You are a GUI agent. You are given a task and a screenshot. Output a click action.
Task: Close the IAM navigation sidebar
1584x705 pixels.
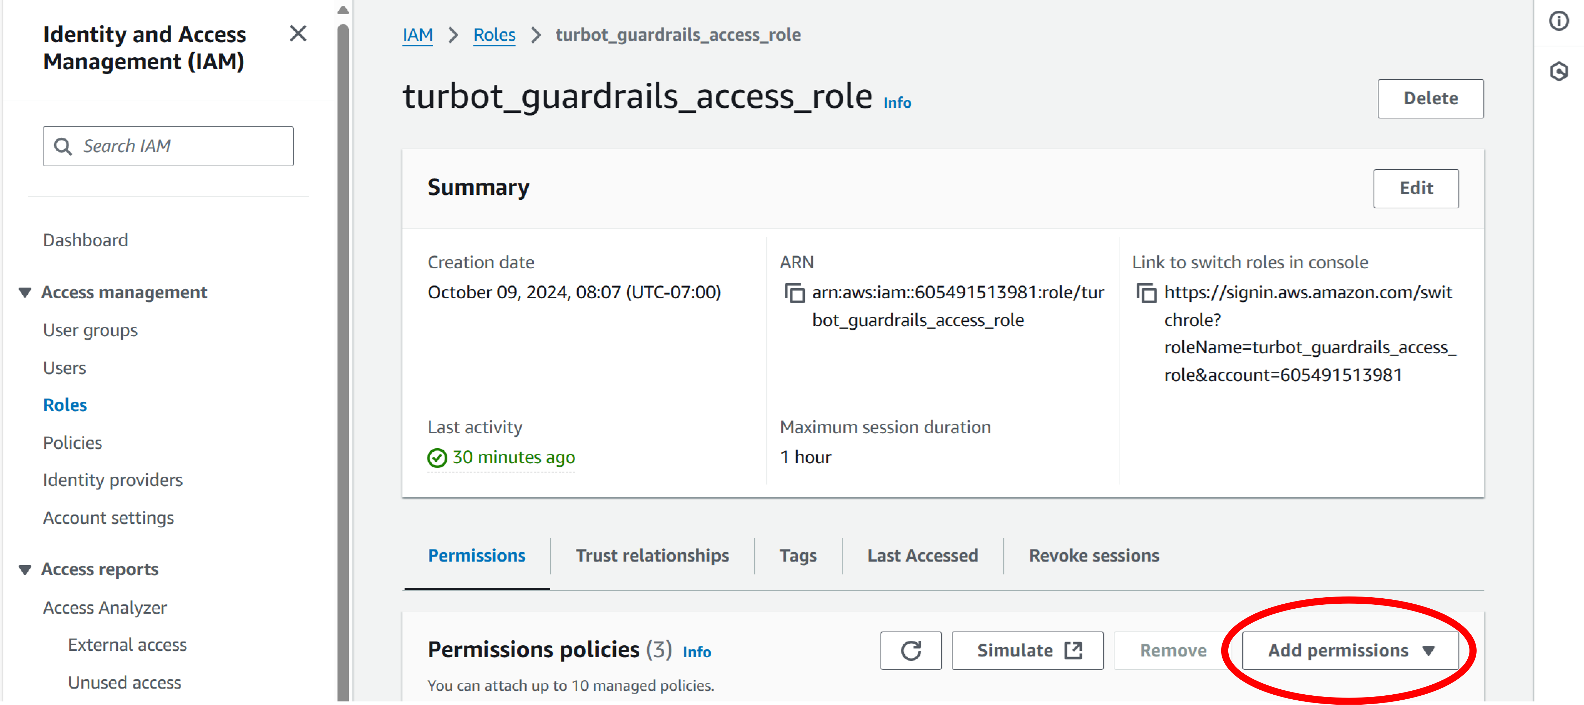(298, 34)
